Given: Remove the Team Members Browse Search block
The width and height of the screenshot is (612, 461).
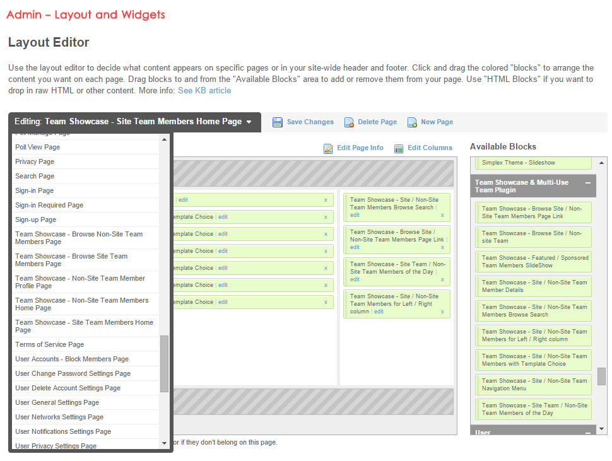Looking at the screenshot, I should click(x=442, y=215).
